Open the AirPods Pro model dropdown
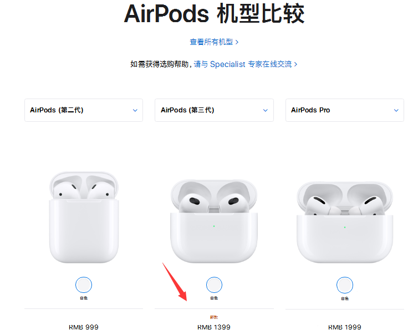The image size is (413, 335). [345, 110]
